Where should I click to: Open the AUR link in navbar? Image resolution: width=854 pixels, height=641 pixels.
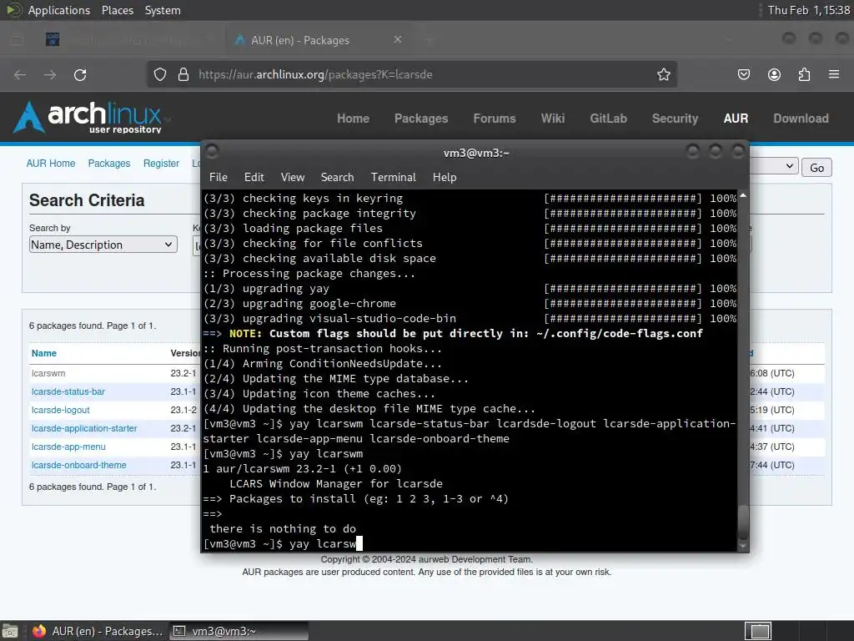(736, 119)
